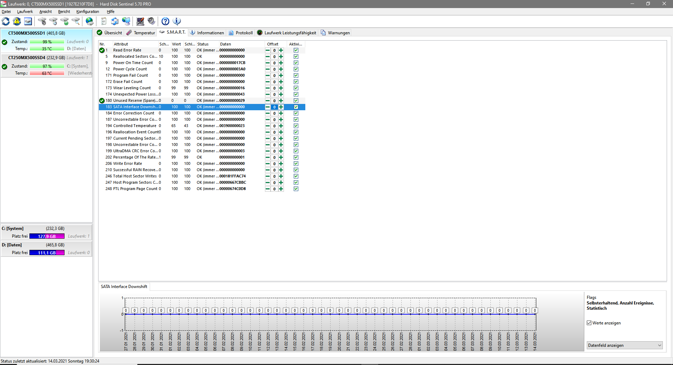The width and height of the screenshot is (673, 365).
Task: Select the CT250MX500SSD4 drive entry
Action: pyautogui.click(x=47, y=66)
